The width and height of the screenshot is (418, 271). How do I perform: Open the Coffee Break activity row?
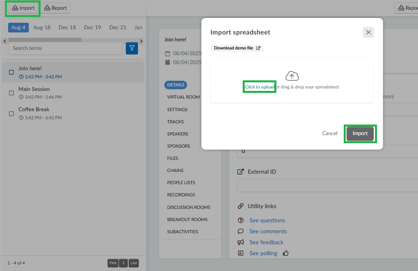[73, 113]
